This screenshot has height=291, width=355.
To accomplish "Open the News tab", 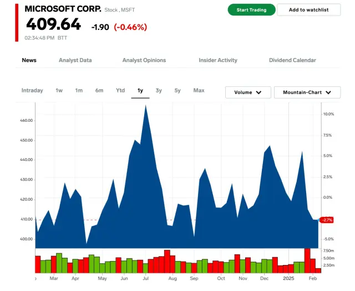I will coord(29,60).
